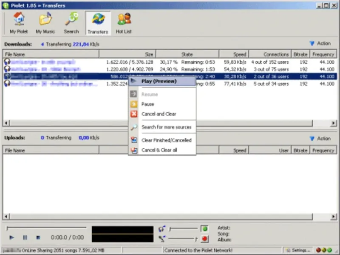The height and width of the screenshot is (255, 340).
Task: Click the Clear Finished/Cancelled icon
Action: tap(134, 140)
